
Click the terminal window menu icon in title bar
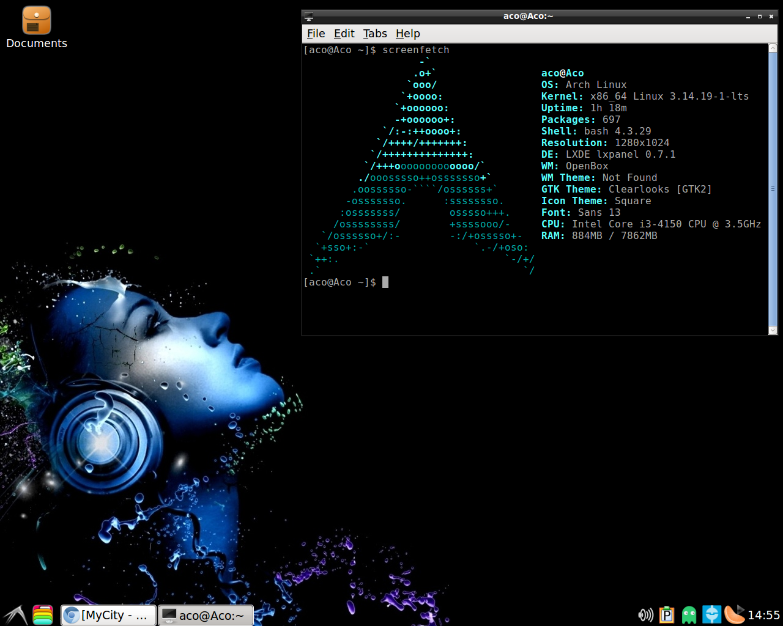(309, 17)
